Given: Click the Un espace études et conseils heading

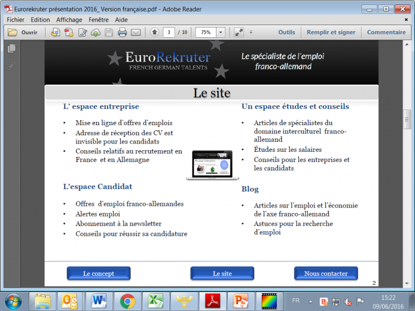Looking at the screenshot, I should [x=295, y=106].
